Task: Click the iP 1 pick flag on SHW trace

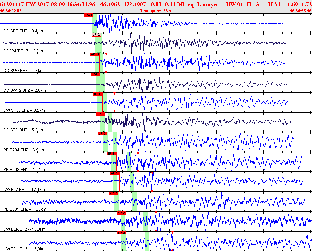Action: (98, 94)
